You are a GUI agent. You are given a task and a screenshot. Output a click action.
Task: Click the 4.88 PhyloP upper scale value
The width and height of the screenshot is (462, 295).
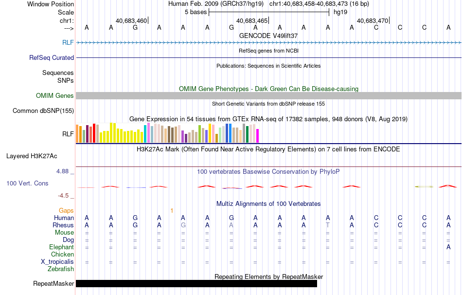pos(62,171)
